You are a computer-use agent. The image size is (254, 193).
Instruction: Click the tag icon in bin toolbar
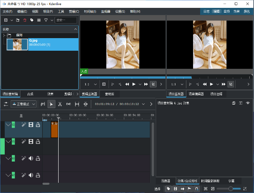pos(32,20)
